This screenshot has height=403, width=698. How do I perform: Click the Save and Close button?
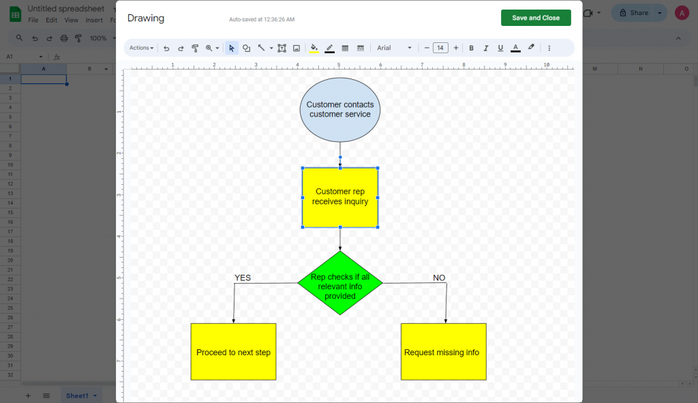pos(536,18)
